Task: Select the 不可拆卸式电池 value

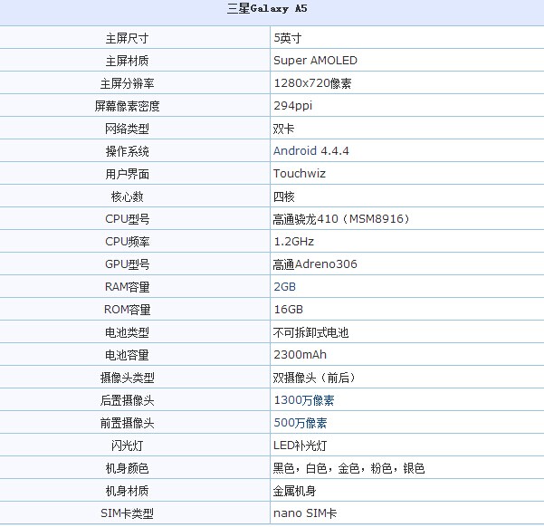Action: click(x=310, y=332)
